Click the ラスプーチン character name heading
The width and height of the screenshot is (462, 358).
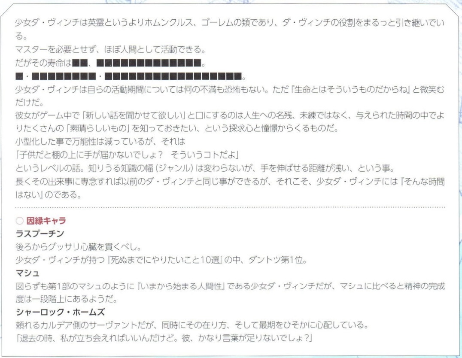[x=40, y=234]
